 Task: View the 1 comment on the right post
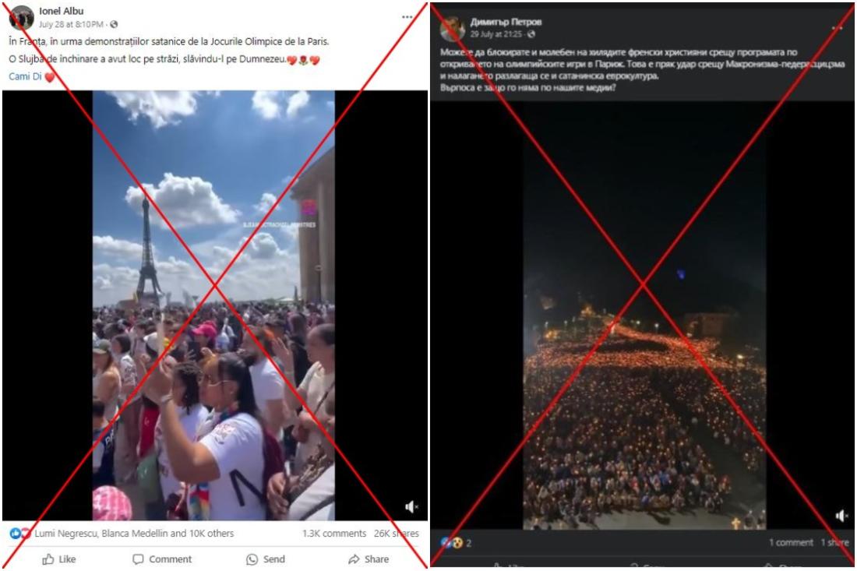click(x=790, y=542)
